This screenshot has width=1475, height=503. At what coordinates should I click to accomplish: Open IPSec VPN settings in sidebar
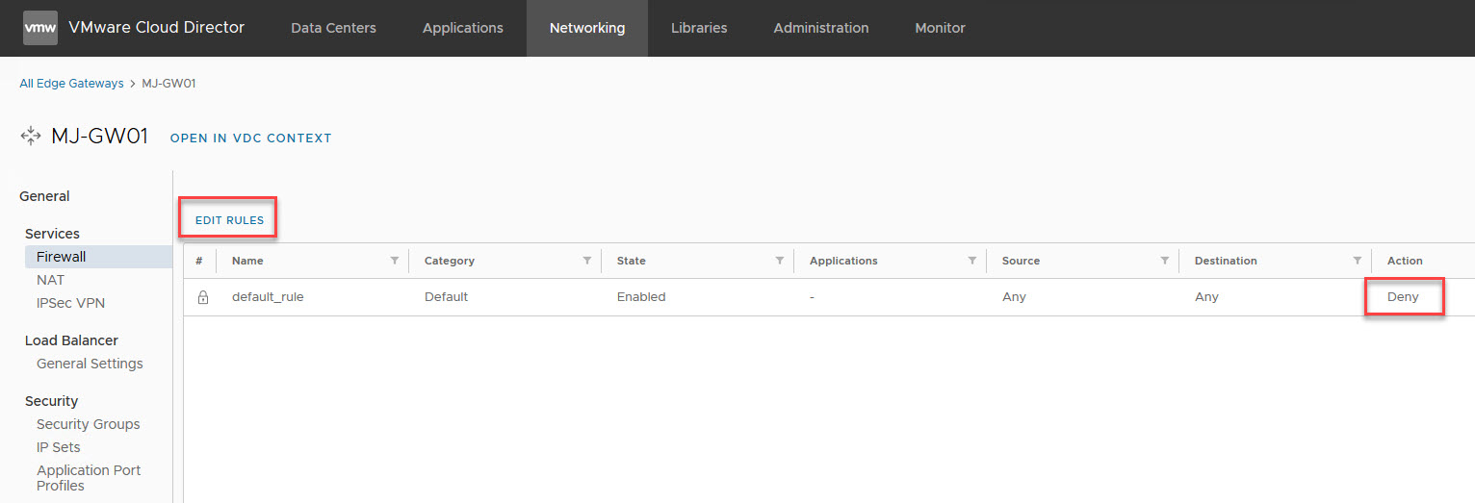click(x=70, y=303)
